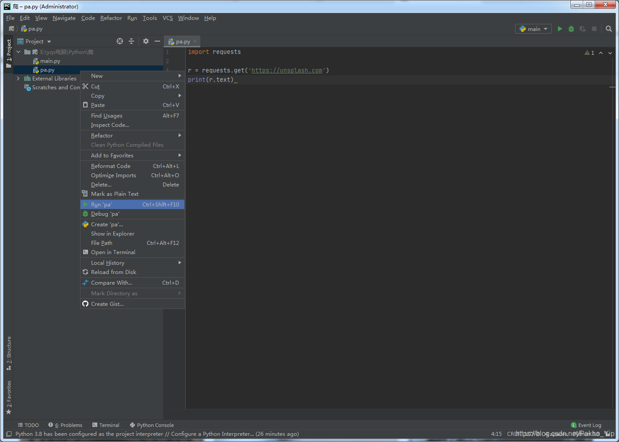619x442 pixels.
Task: Expand Local History submenu
Action: (132, 263)
